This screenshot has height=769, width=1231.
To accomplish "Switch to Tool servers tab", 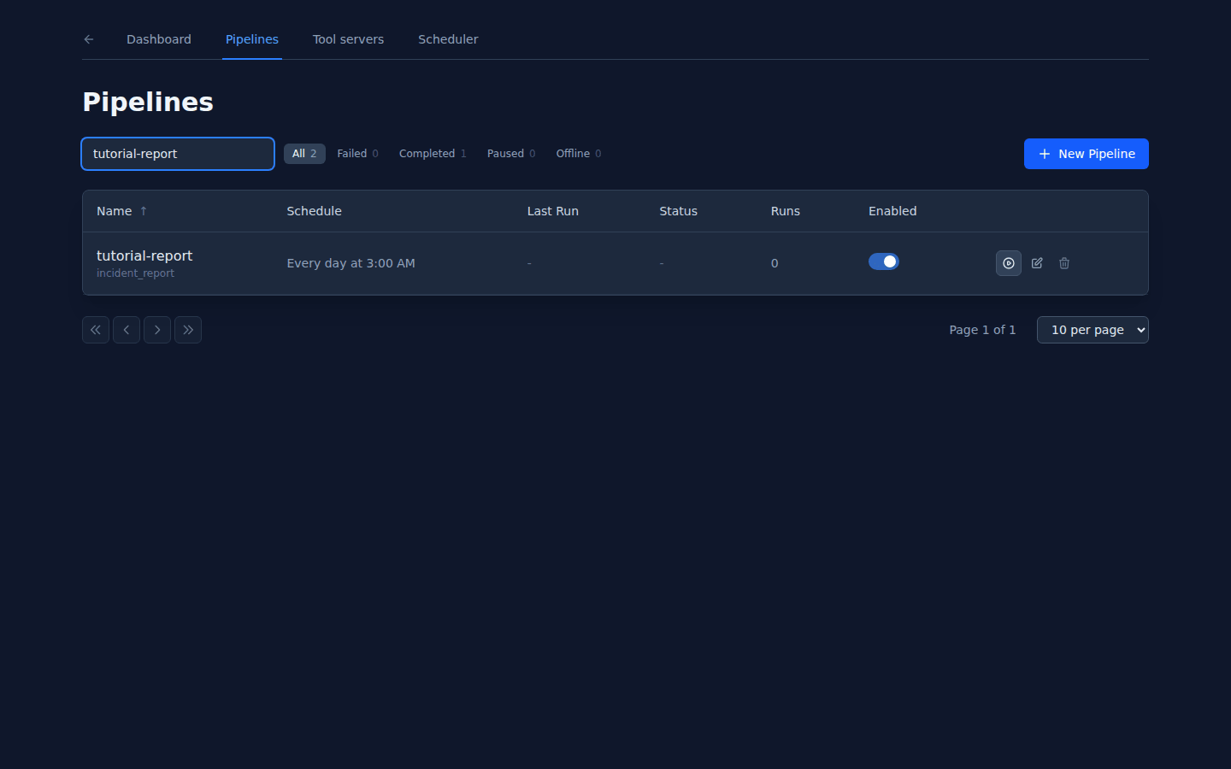I will click(x=348, y=39).
